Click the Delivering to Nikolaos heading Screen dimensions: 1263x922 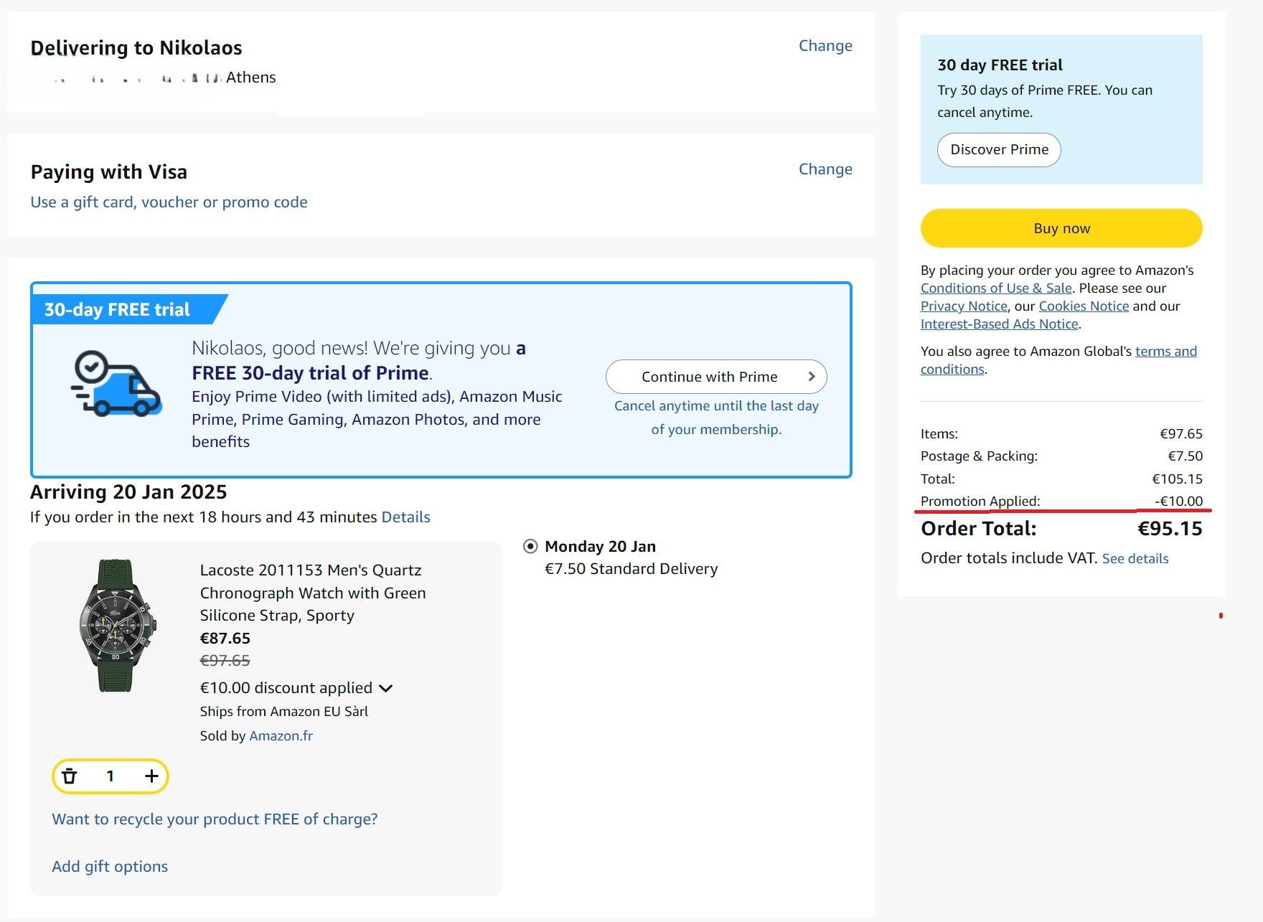point(136,48)
